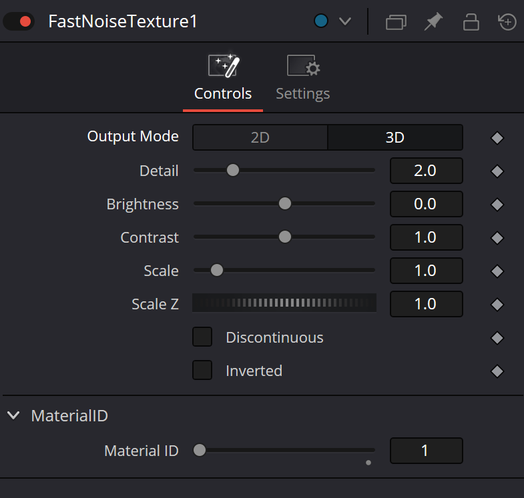Add keyframe for Discontinuous
Screen dimensions: 524x498
click(x=497, y=338)
